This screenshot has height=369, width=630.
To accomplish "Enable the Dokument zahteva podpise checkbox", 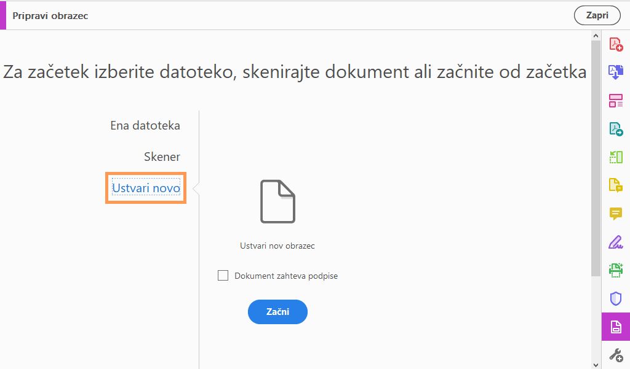I will [x=223, y=276].
